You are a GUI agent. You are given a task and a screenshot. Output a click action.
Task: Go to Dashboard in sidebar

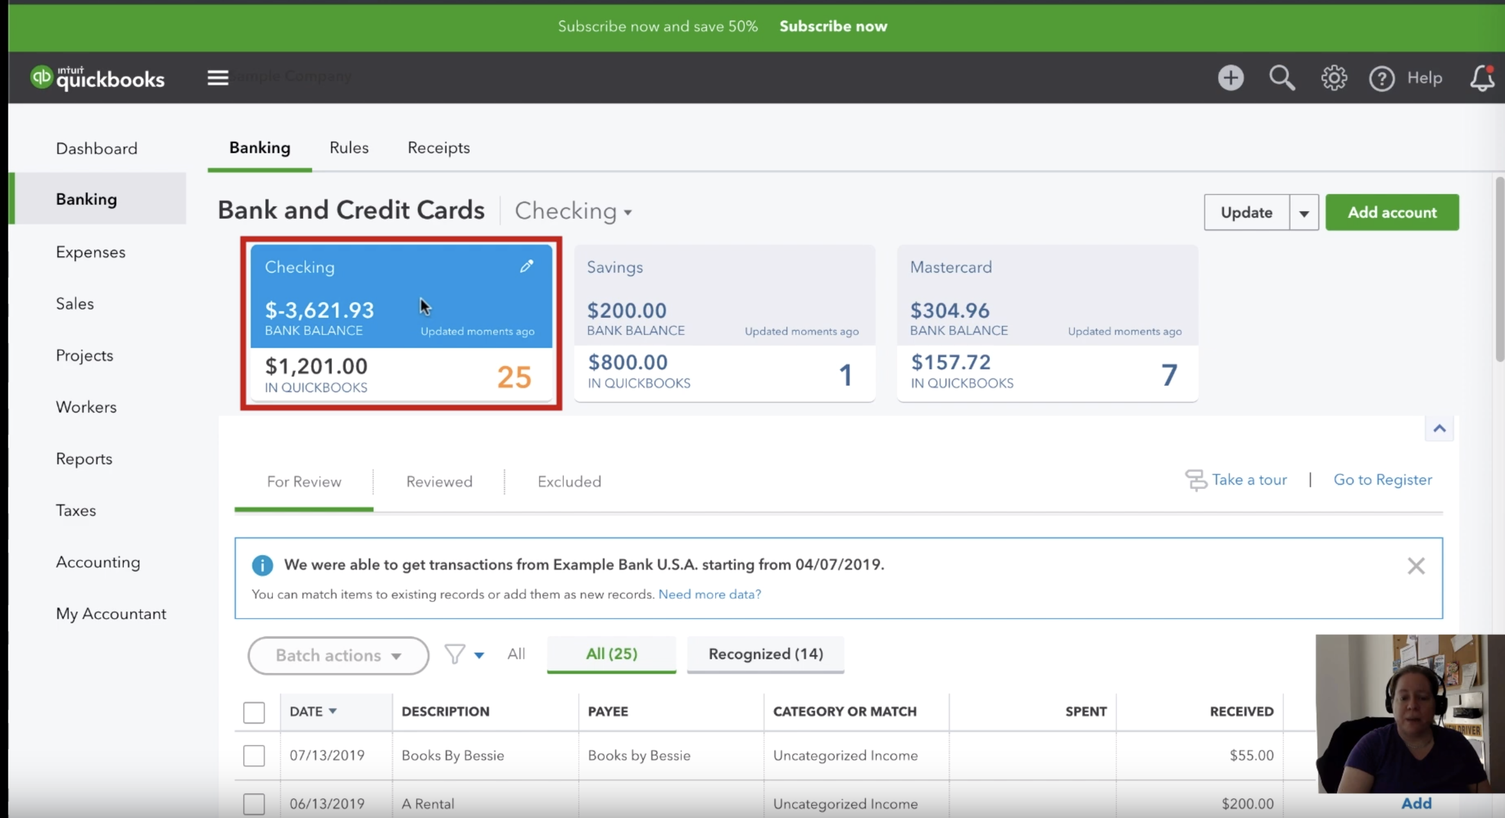point(97,148)
